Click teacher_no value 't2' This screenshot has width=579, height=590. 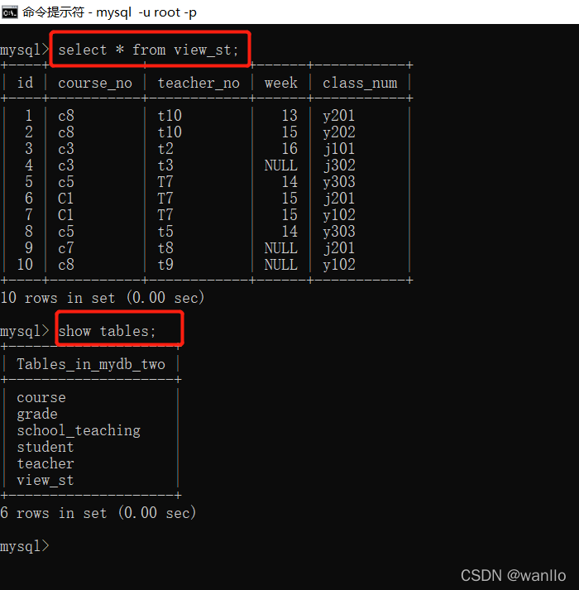[x=165, y=149]
